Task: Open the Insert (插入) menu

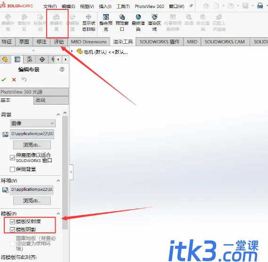Action: 105,7
